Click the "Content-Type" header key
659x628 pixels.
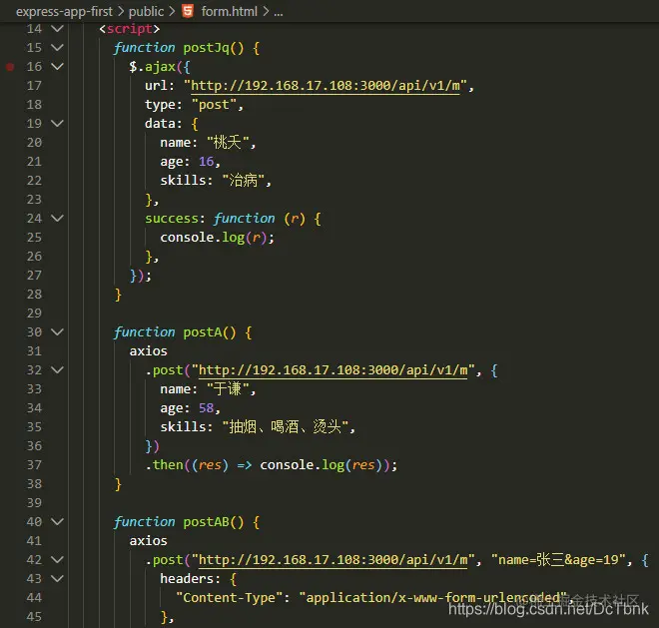(x=229, y=598)
